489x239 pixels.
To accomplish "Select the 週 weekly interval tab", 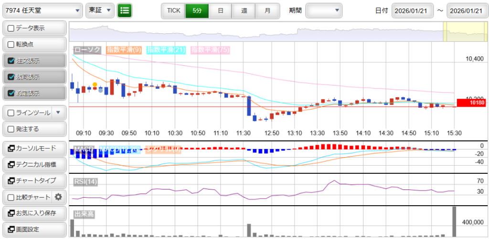I will click(x=244, y=10).
